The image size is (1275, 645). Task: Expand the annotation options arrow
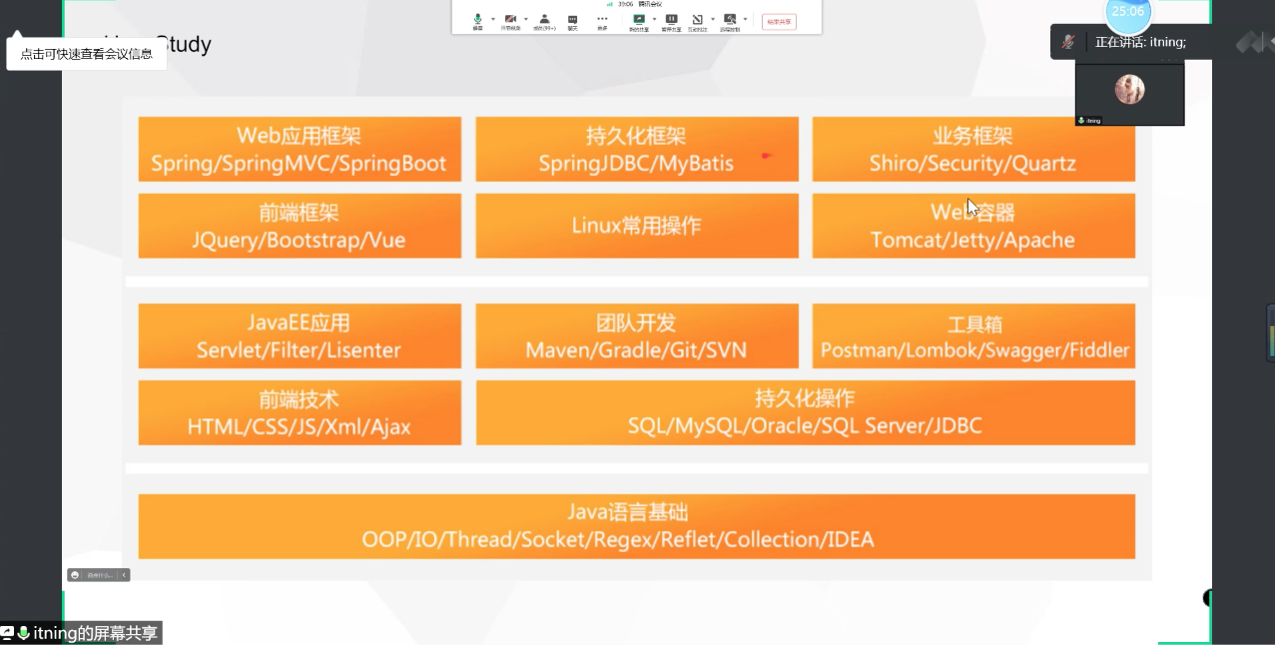[x=713, y=19]
